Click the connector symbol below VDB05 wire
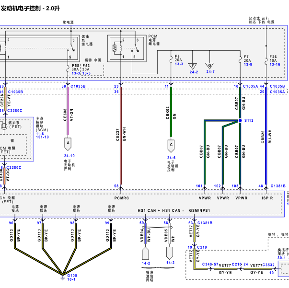Viewport: 289px width, 288px height. pos(170,253)
